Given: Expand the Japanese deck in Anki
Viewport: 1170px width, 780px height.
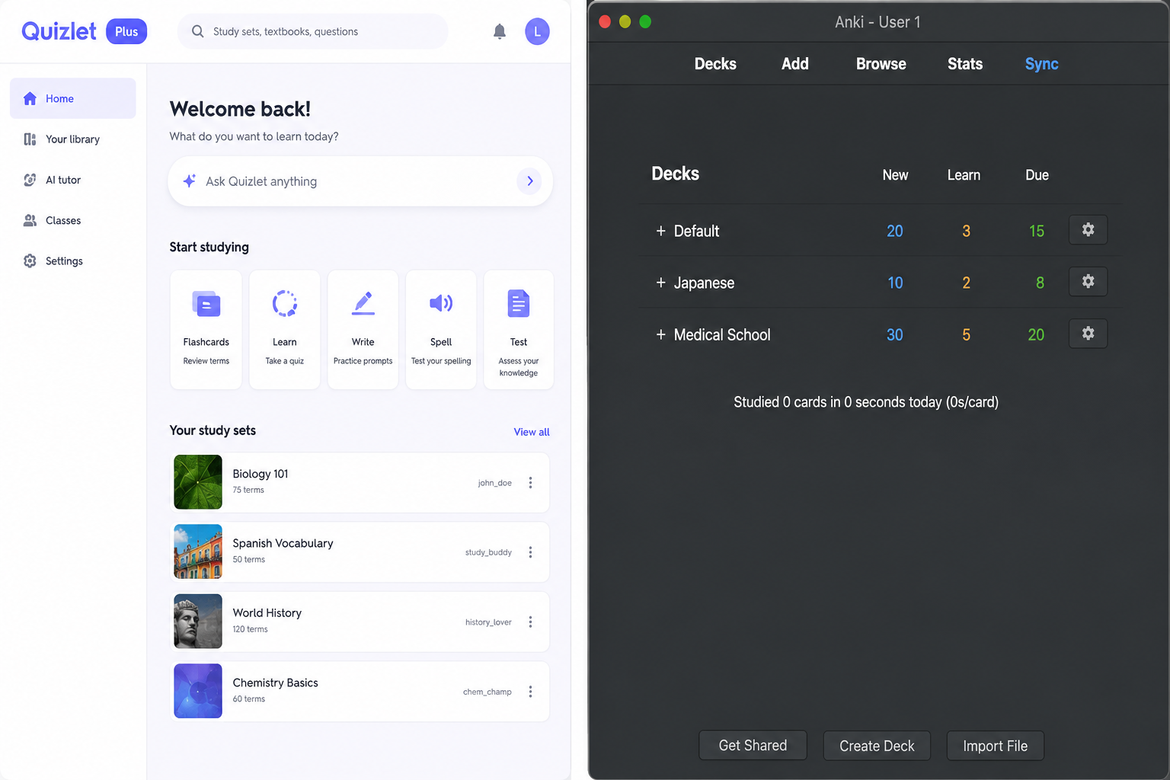Looking at the screenshot, I should (660, 283).
